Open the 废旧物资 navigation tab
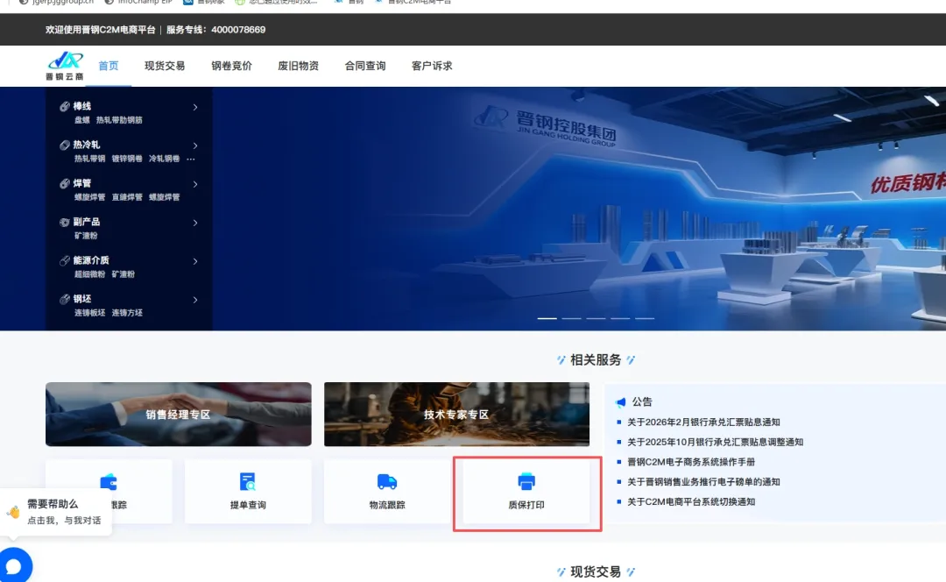Viewport: 946px width, 582px height. tap(298, 66)
